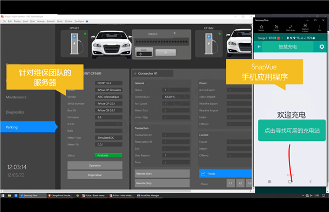329x212 pixels.
Task: Click the SoC value field
Action: pyautogui.click(x=144, y=54)
